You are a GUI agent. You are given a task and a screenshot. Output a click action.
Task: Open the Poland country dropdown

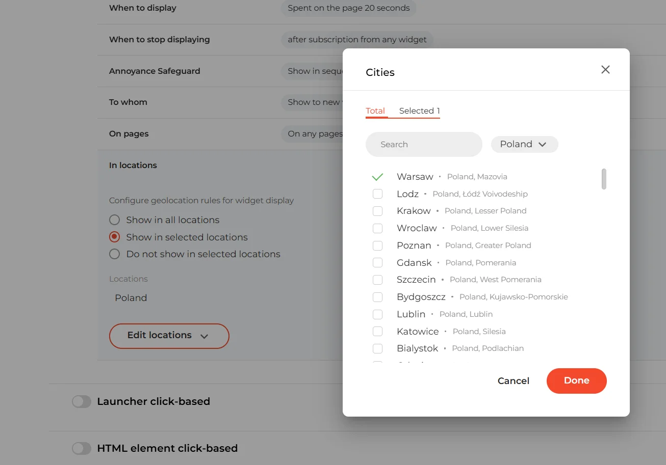click(524, 144)
